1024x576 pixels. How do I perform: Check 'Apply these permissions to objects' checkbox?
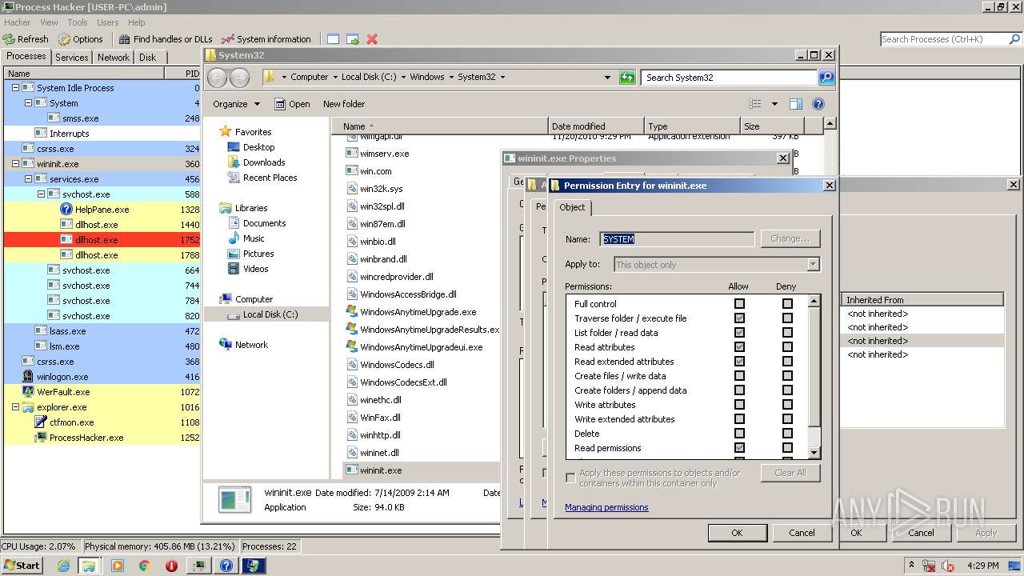click(x=570, y=478)
